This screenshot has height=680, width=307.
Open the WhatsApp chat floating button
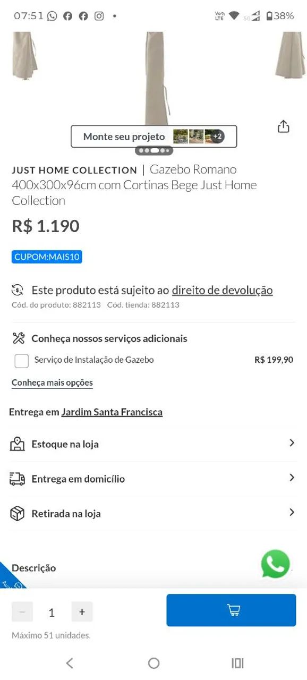[x=276, y=564]
